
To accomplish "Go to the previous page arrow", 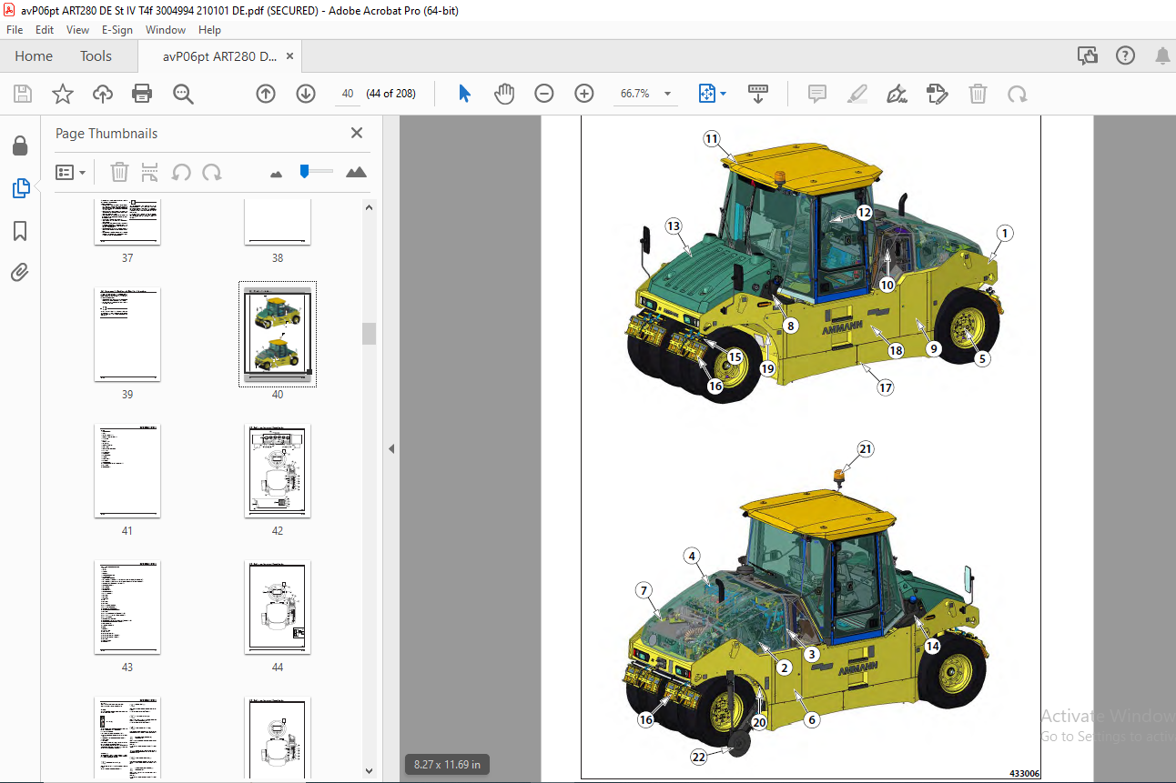I will [266, 94].
